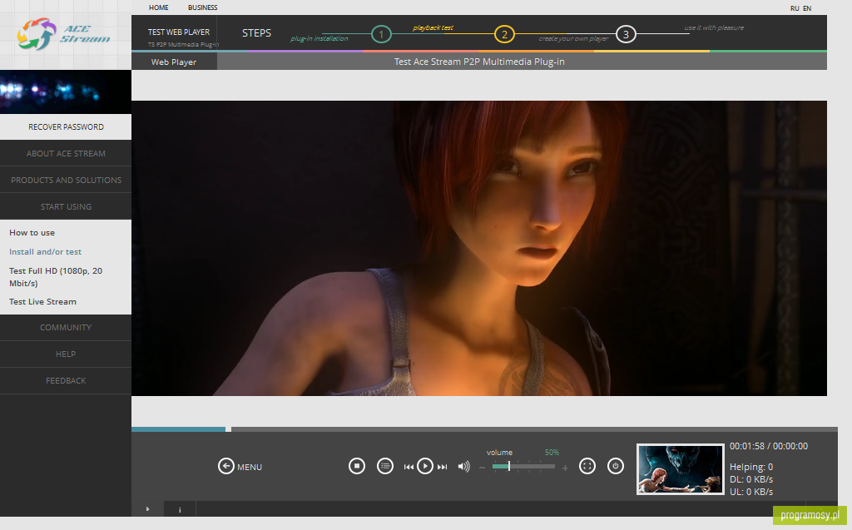This screenshot has width=852, height=530.
Task: Seek in the video progress bar
Action: 484,429
